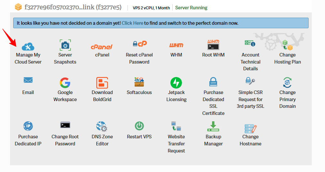Click the green Restart VPS power icon

(139, 126)
